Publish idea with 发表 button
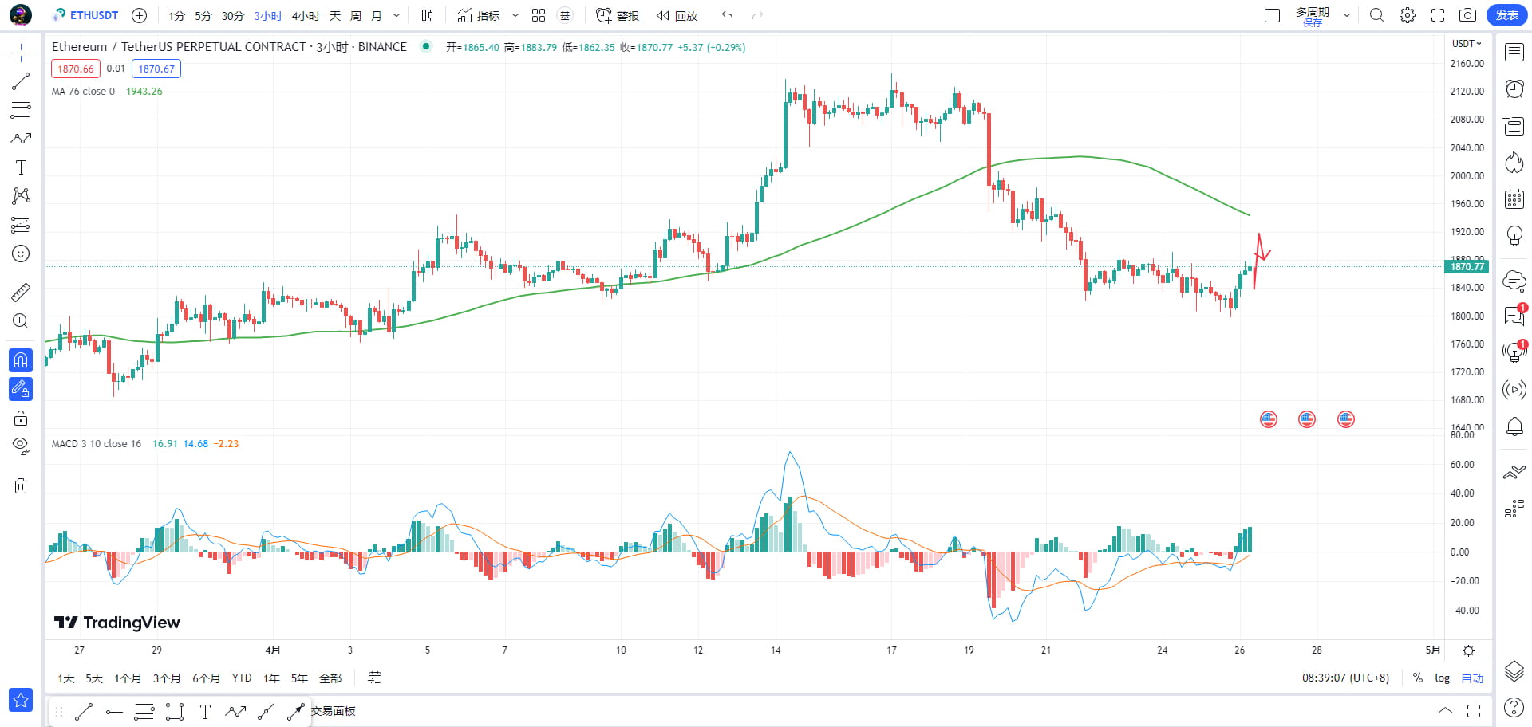1532x727 pixels. click(x=1506, y=15)
